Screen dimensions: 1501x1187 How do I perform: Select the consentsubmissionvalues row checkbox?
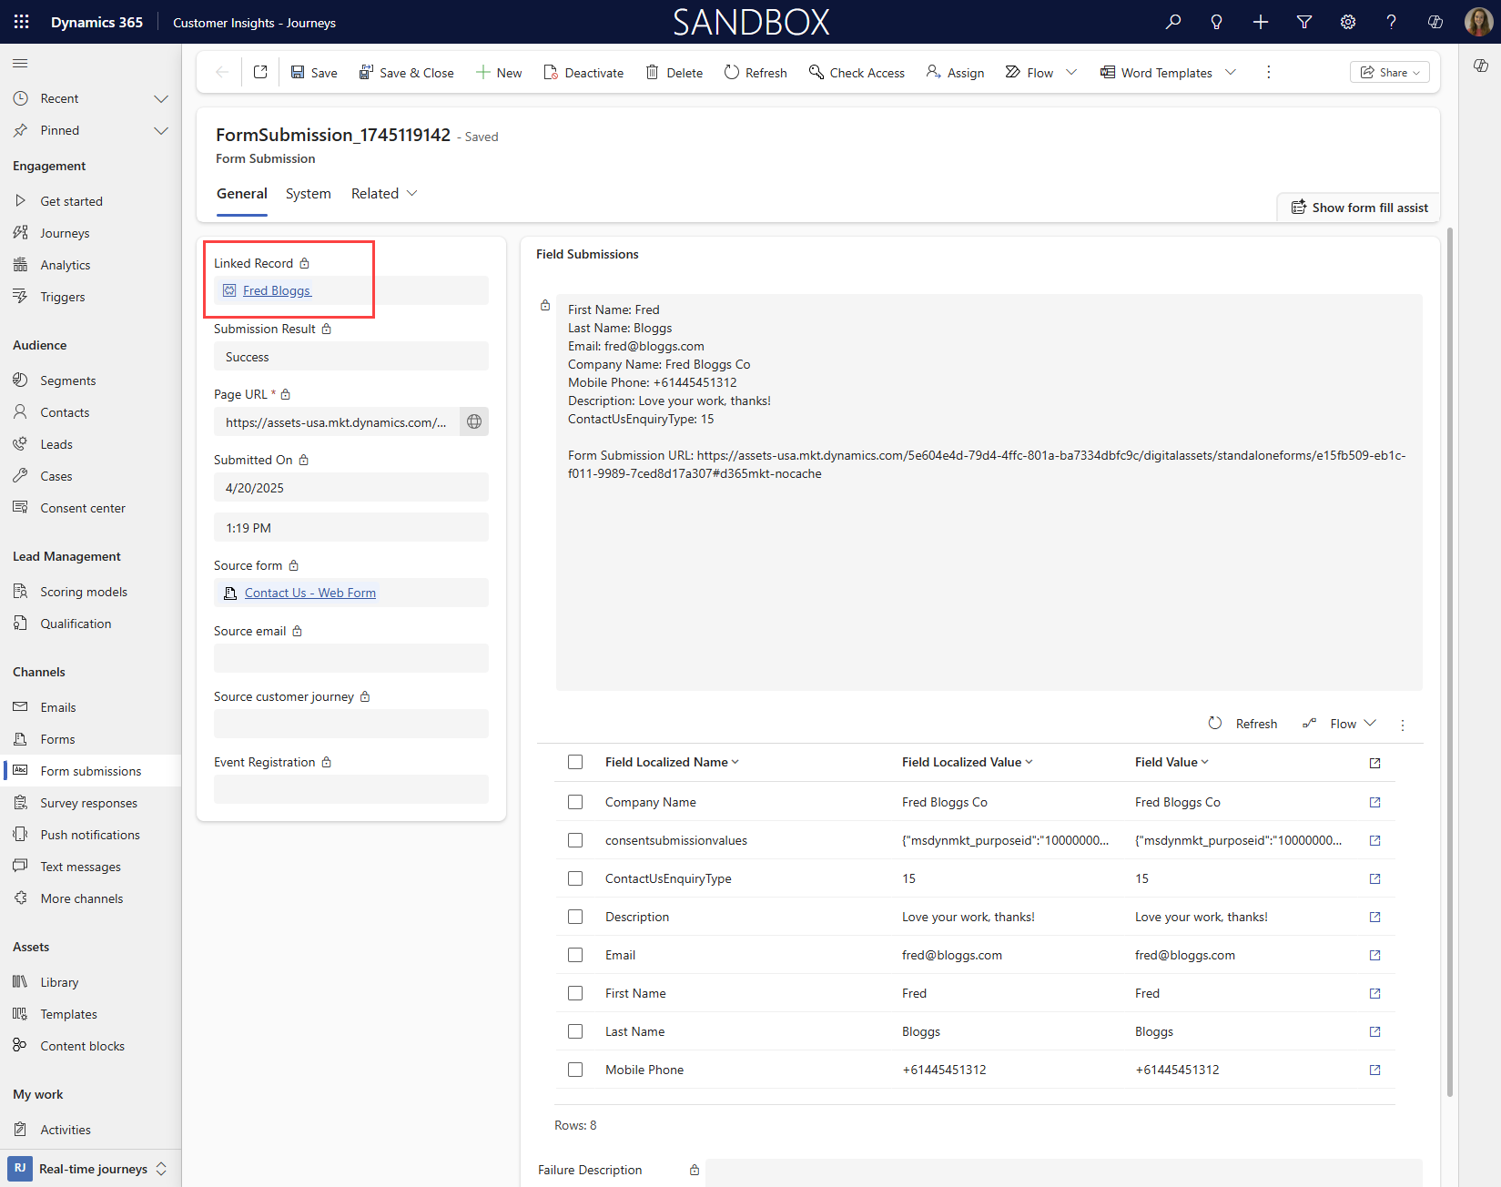point(575,840)
